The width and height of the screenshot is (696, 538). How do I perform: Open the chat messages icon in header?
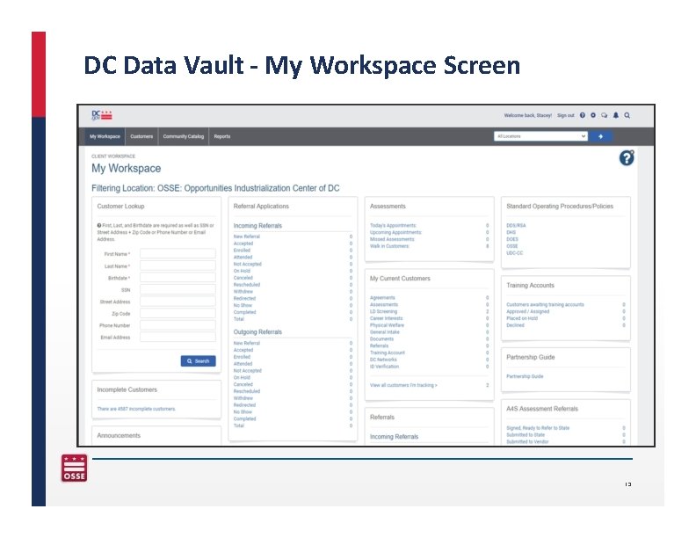click(x=604, y=115)
